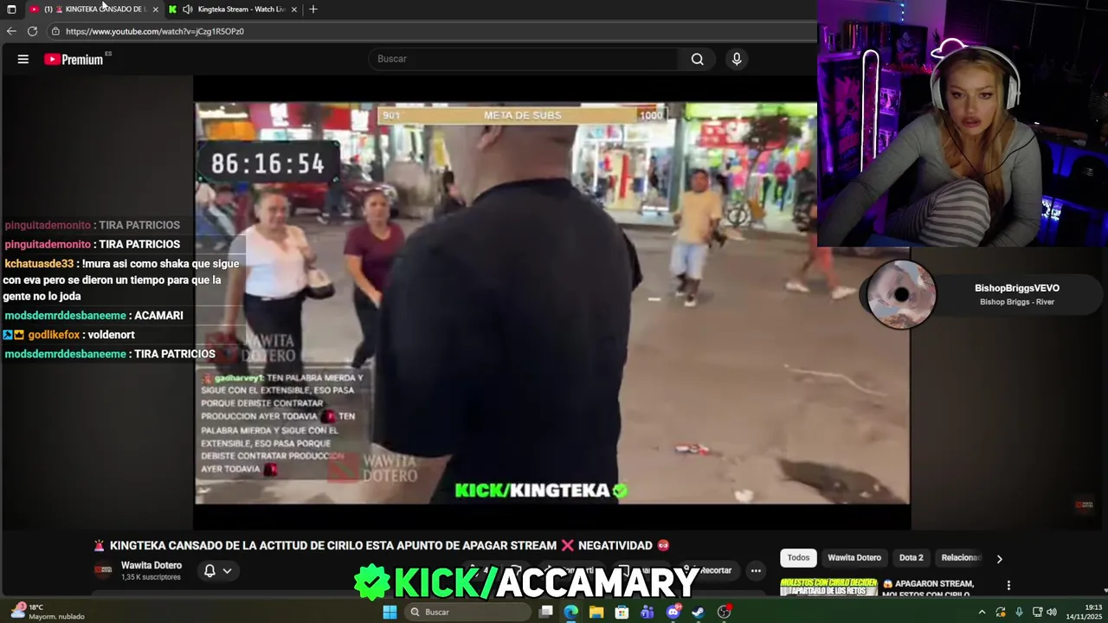This screenshot has width=1108, height=623.
Task: Open the more actions three-dot button under video
Action: point(756,571)
